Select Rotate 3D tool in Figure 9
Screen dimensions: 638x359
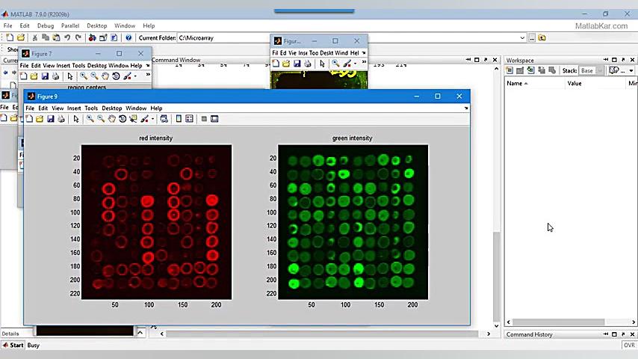click(x=123, y=119)
